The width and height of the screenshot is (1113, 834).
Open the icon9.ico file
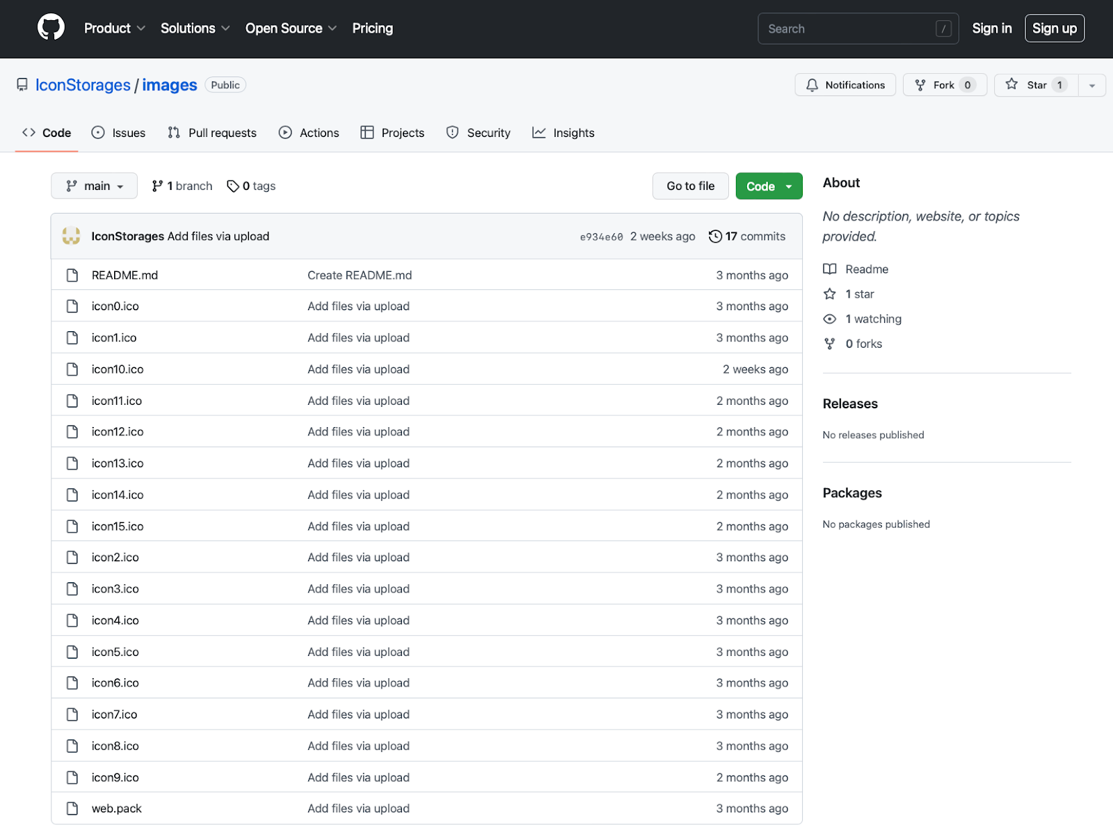(115, 778)
